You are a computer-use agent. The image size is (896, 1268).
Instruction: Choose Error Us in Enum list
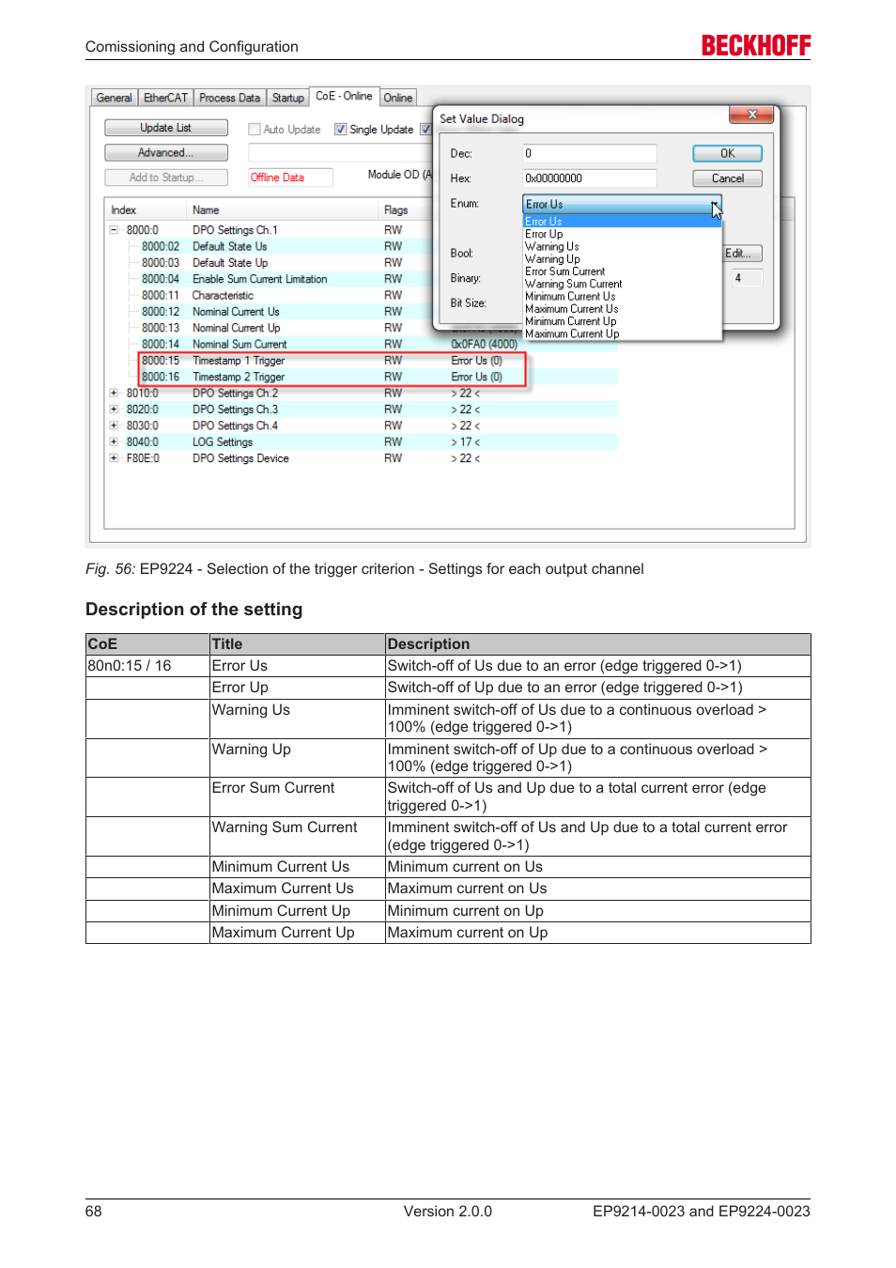pos(621,222)
